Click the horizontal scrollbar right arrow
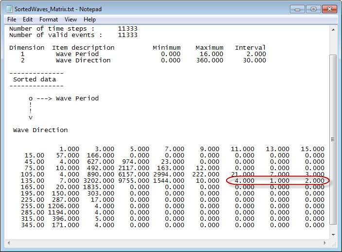 tap(325, 243)
